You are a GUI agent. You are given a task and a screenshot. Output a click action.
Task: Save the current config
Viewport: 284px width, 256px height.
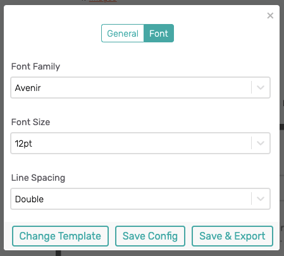150,236
